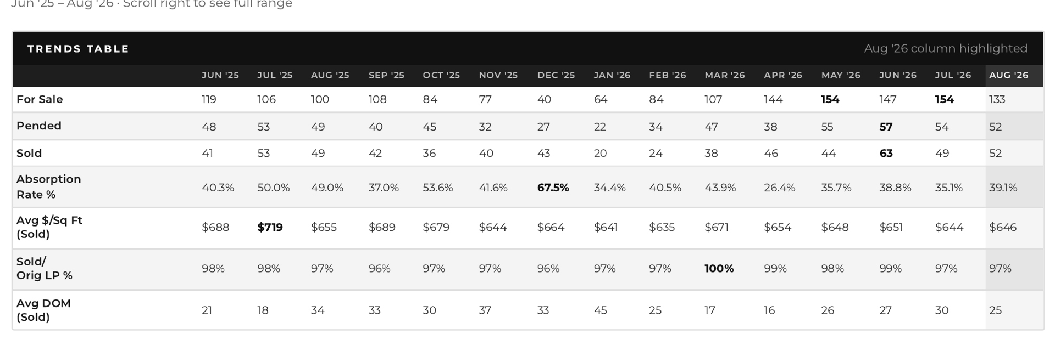Screen dimensions: 1055x351
Task: Select the Avg $/Sq Ft (Sold) label
Action: (x=49, y=227)
